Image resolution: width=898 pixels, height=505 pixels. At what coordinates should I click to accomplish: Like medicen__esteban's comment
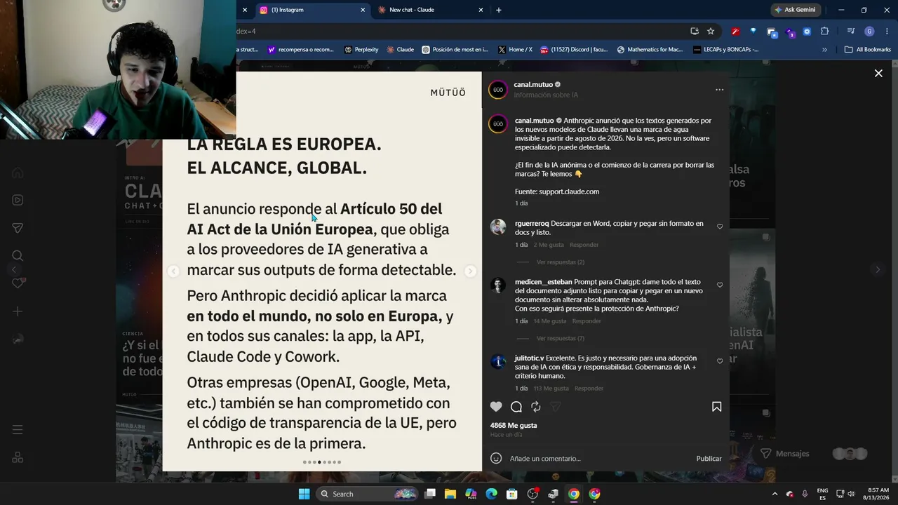click(720, 285)
